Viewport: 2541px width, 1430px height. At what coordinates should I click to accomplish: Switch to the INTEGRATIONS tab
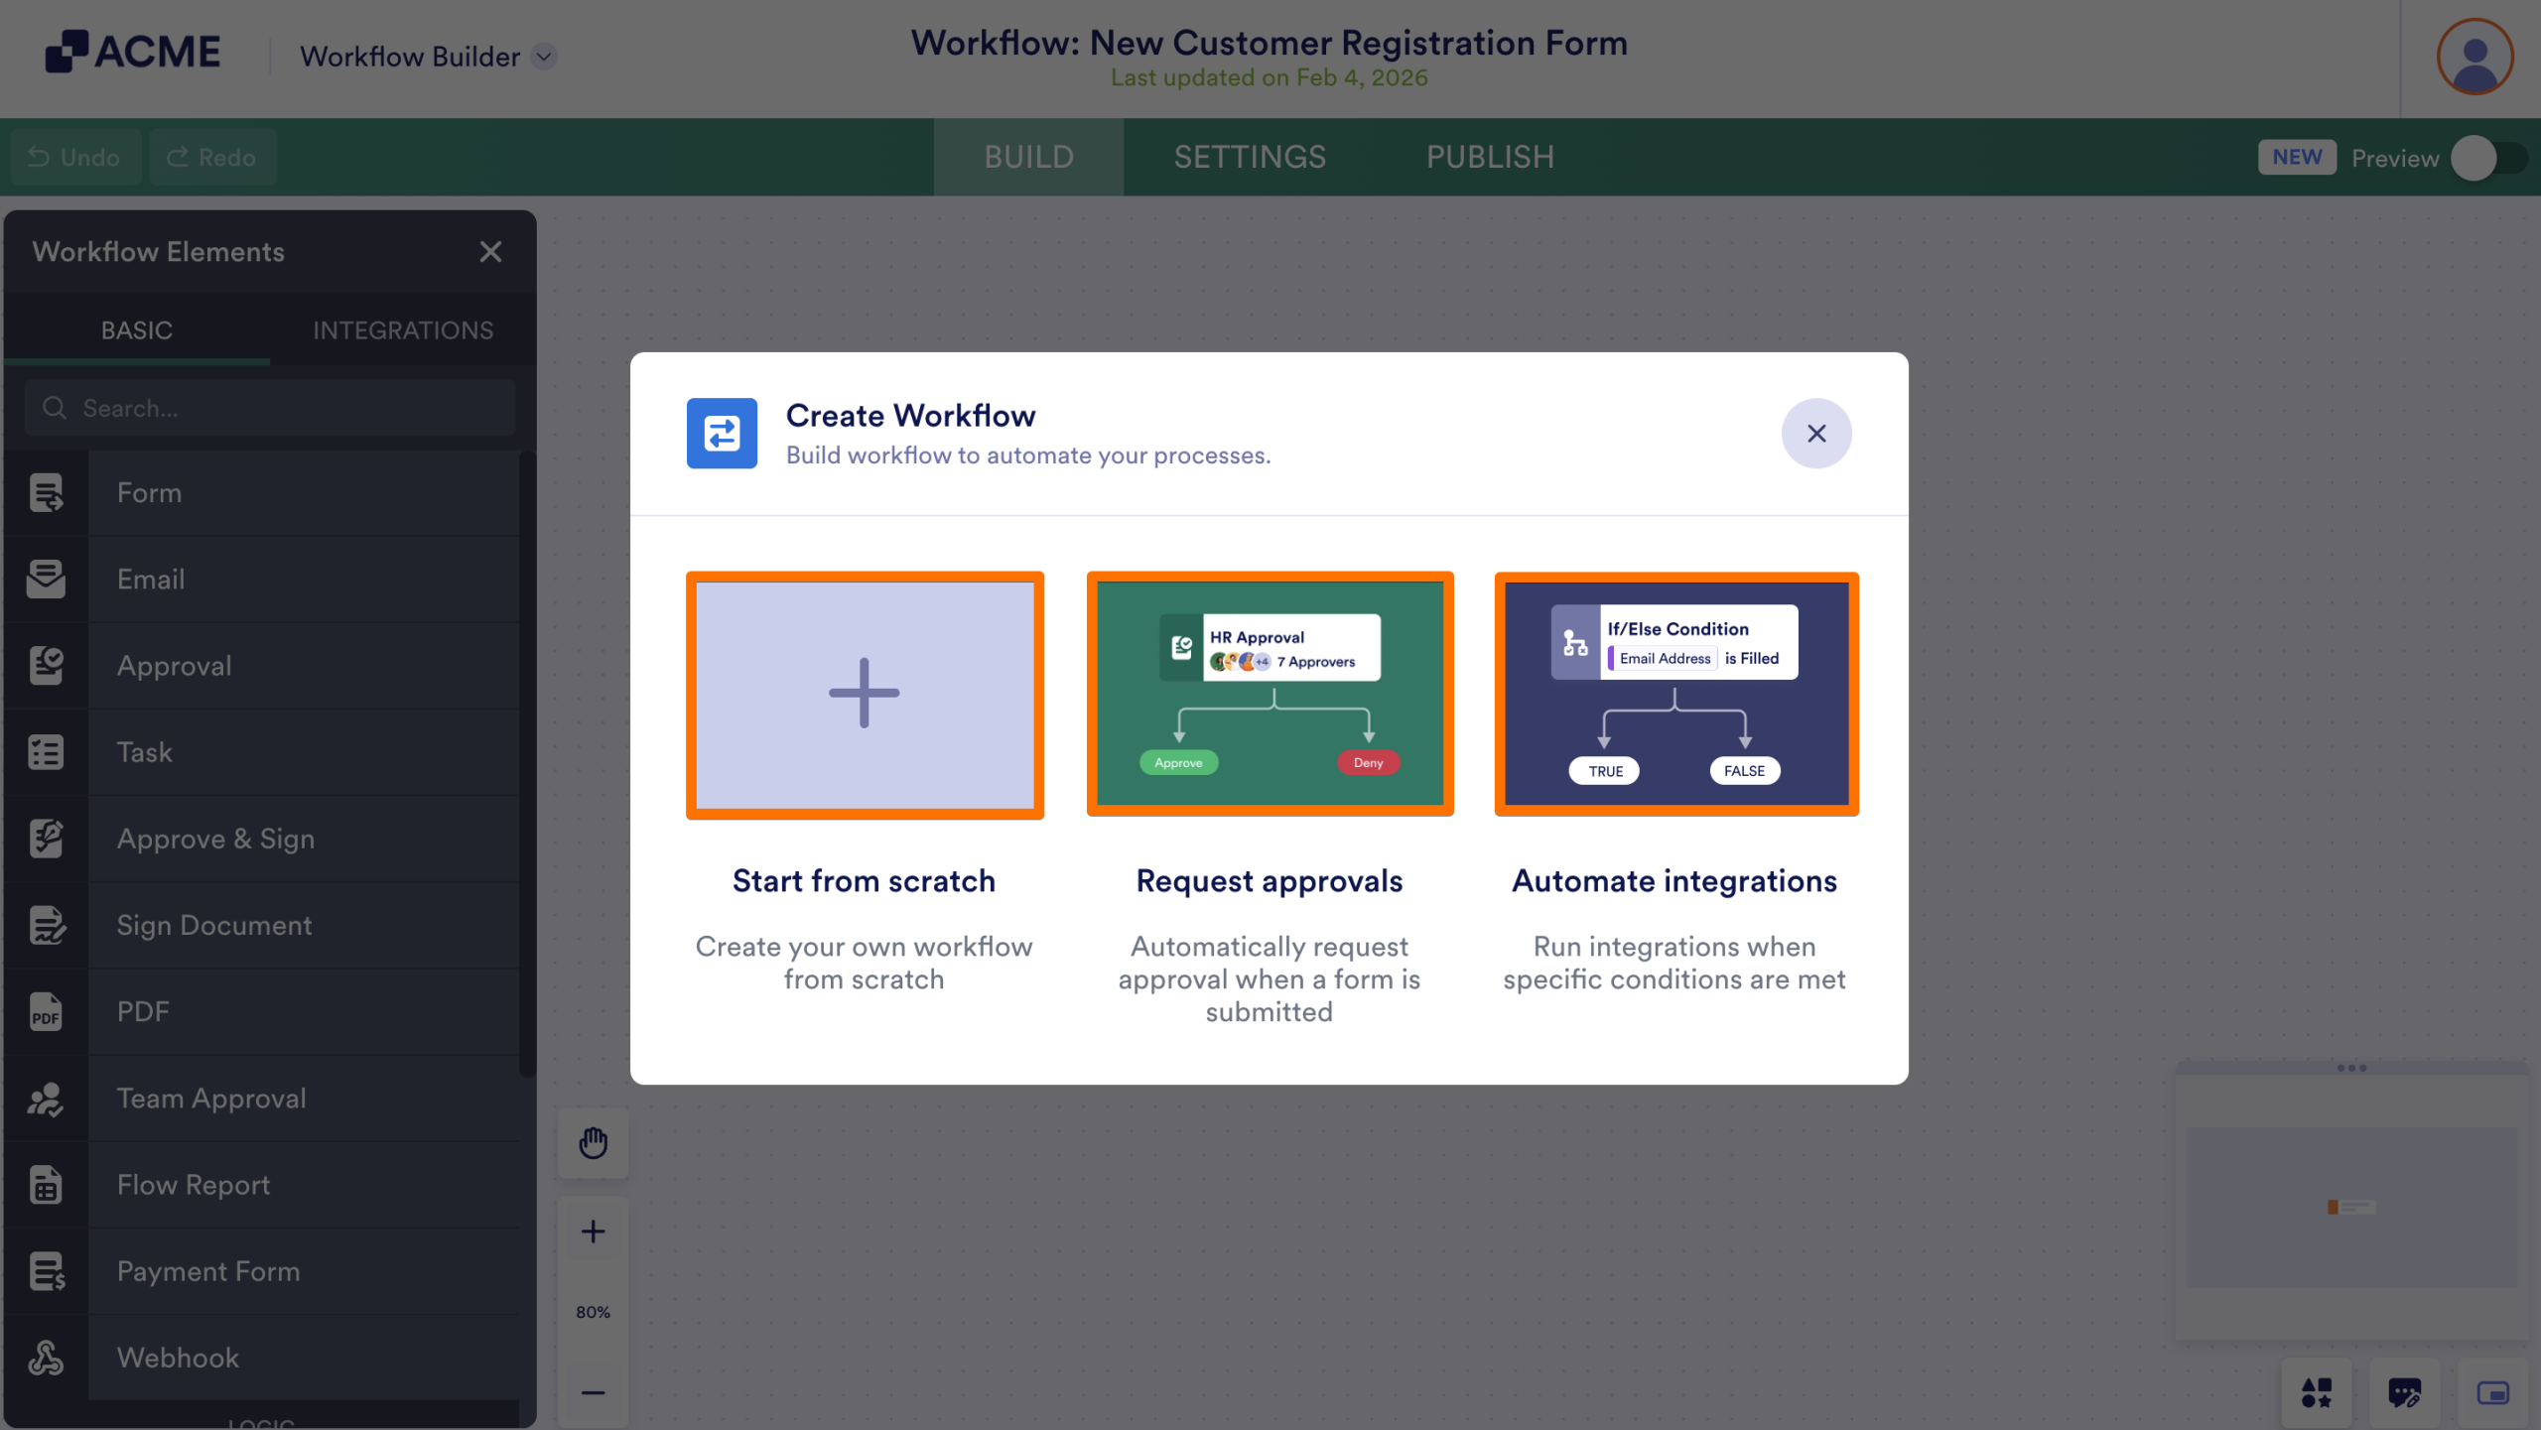[403, 329]
